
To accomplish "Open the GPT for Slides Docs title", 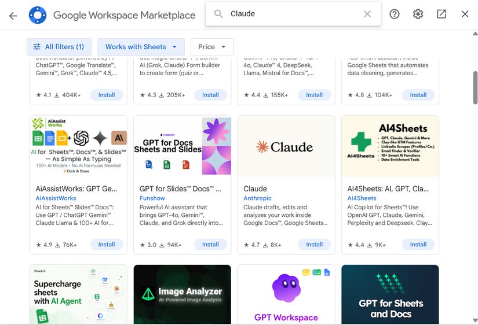I will [x=180, y=189].
